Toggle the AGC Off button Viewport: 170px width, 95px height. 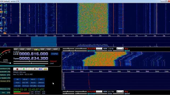tap(25, 83)
